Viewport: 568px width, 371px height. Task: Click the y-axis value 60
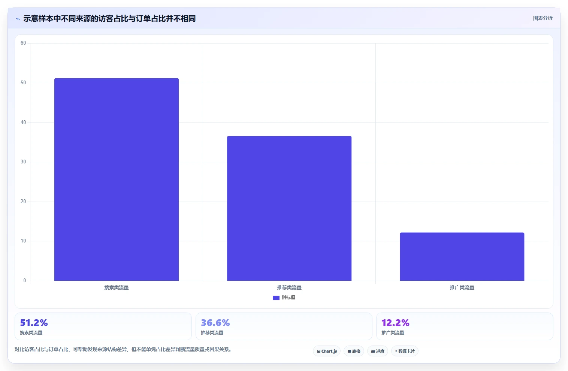point(23,43)
